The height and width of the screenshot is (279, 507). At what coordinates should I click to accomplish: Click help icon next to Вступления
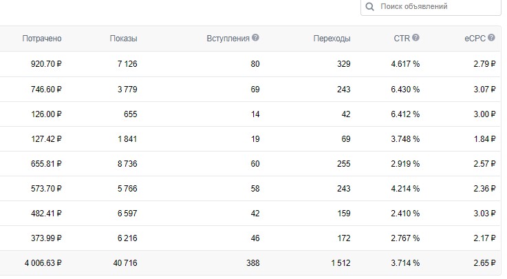coord(256,38)
